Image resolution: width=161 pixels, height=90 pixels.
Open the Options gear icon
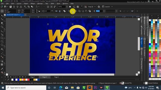pos(99,7)
